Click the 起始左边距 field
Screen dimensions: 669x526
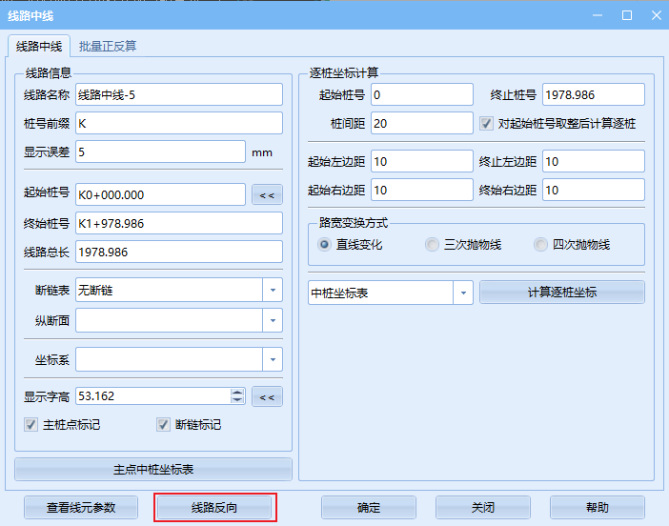[x=422, y=161]
